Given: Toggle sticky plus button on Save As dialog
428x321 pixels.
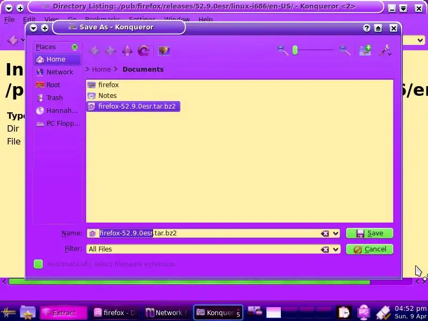Looking at the screenshot, I should pyautogui.click(x=45, y=28).
